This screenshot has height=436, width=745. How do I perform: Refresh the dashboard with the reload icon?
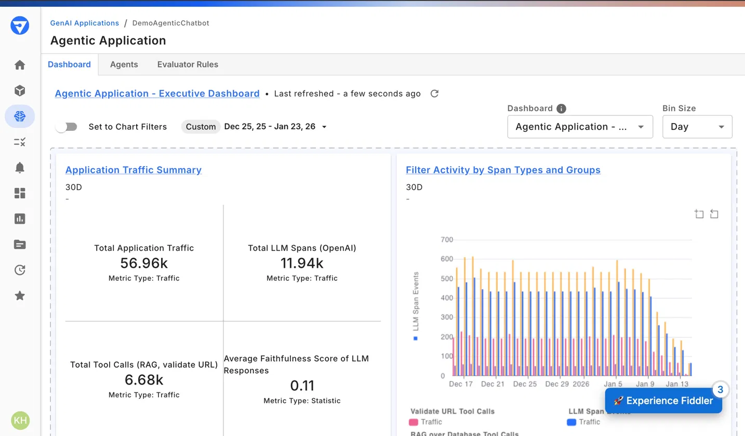point(435,94)
